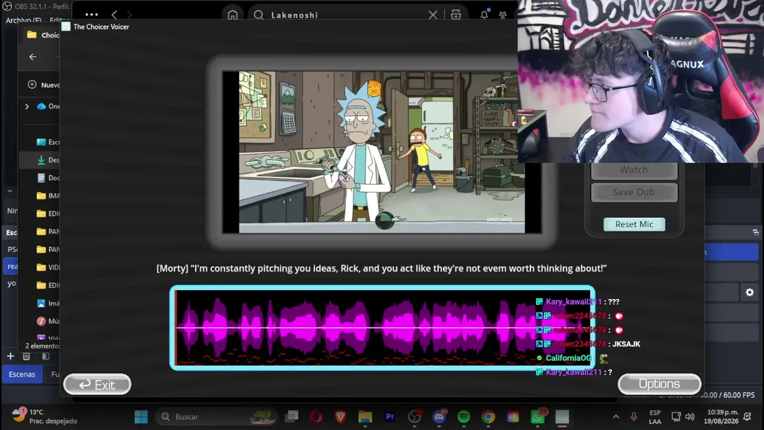
Task: Open Música in File Explorer sidebar
Action: [x=48, y=321]
